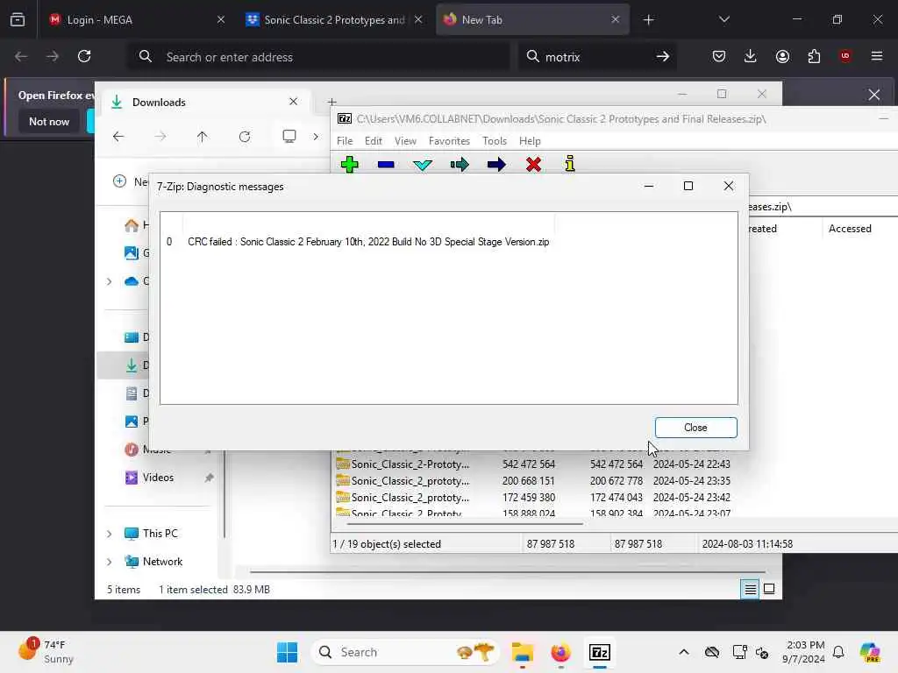Open the Edit menu in 7-Zip
Image resolution: width=898 pixels, height=673 pixels.
click(374, 141)
